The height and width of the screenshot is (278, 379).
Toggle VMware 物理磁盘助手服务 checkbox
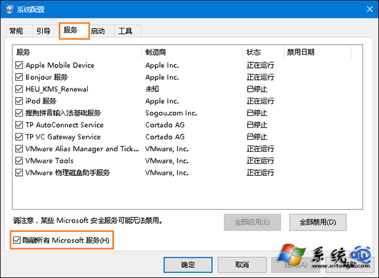coord(19,173)
